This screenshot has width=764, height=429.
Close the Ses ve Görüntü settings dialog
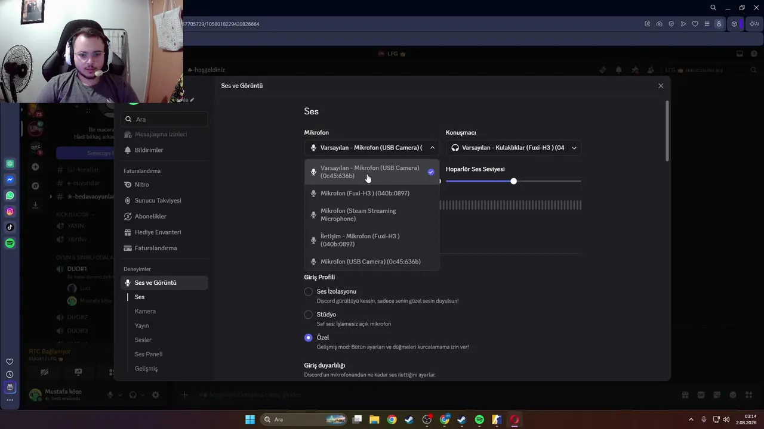tap(661, 86)
